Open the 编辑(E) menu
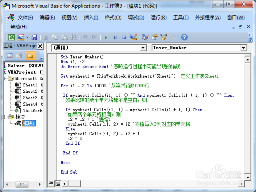Screen dimensions: 256x192 pos(47,18)
